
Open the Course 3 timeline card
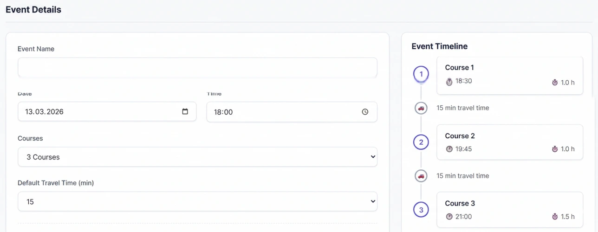[510, 210]
